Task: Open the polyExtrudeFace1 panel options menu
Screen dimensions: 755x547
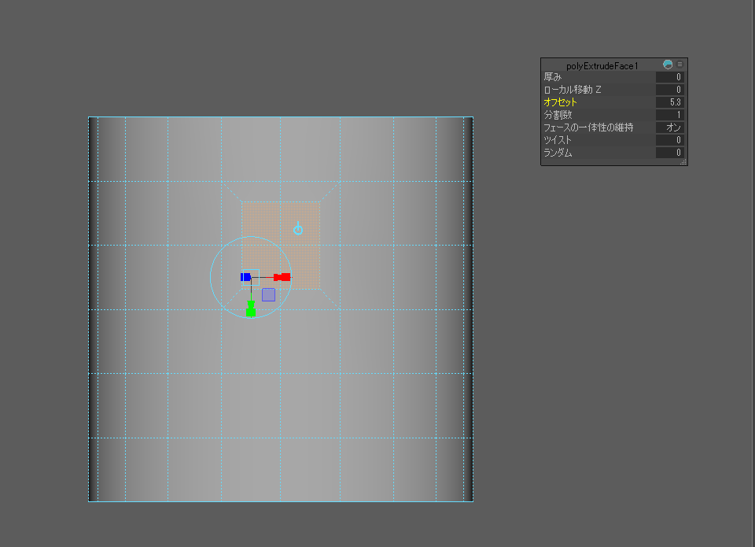Action: point(680,65)
